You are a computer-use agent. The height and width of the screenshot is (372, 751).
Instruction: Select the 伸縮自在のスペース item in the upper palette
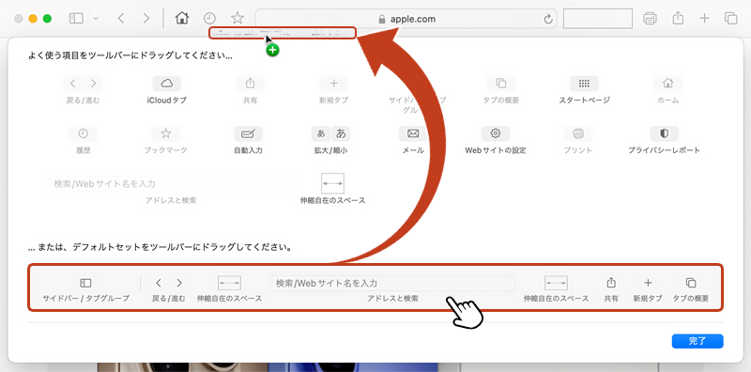tap(333, 189)
